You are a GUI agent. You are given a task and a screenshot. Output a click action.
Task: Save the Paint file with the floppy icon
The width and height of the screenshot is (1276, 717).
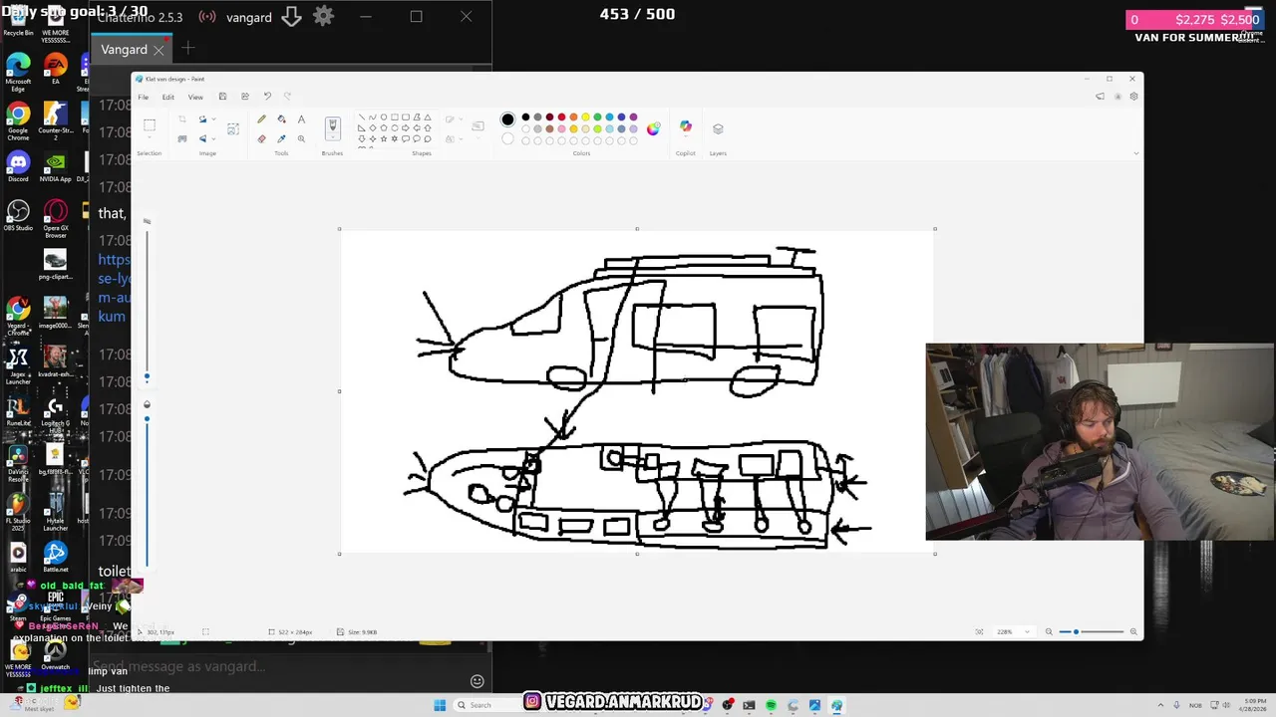coord(222,97)
